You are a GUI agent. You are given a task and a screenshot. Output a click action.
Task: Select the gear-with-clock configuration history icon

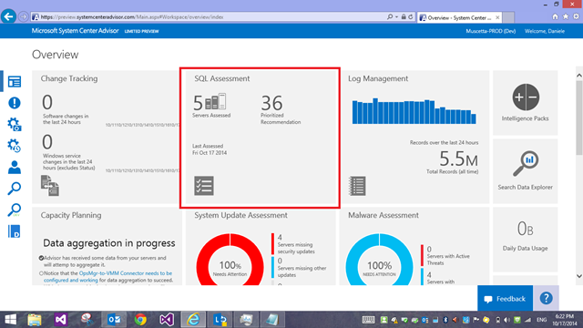coord(15,146)
